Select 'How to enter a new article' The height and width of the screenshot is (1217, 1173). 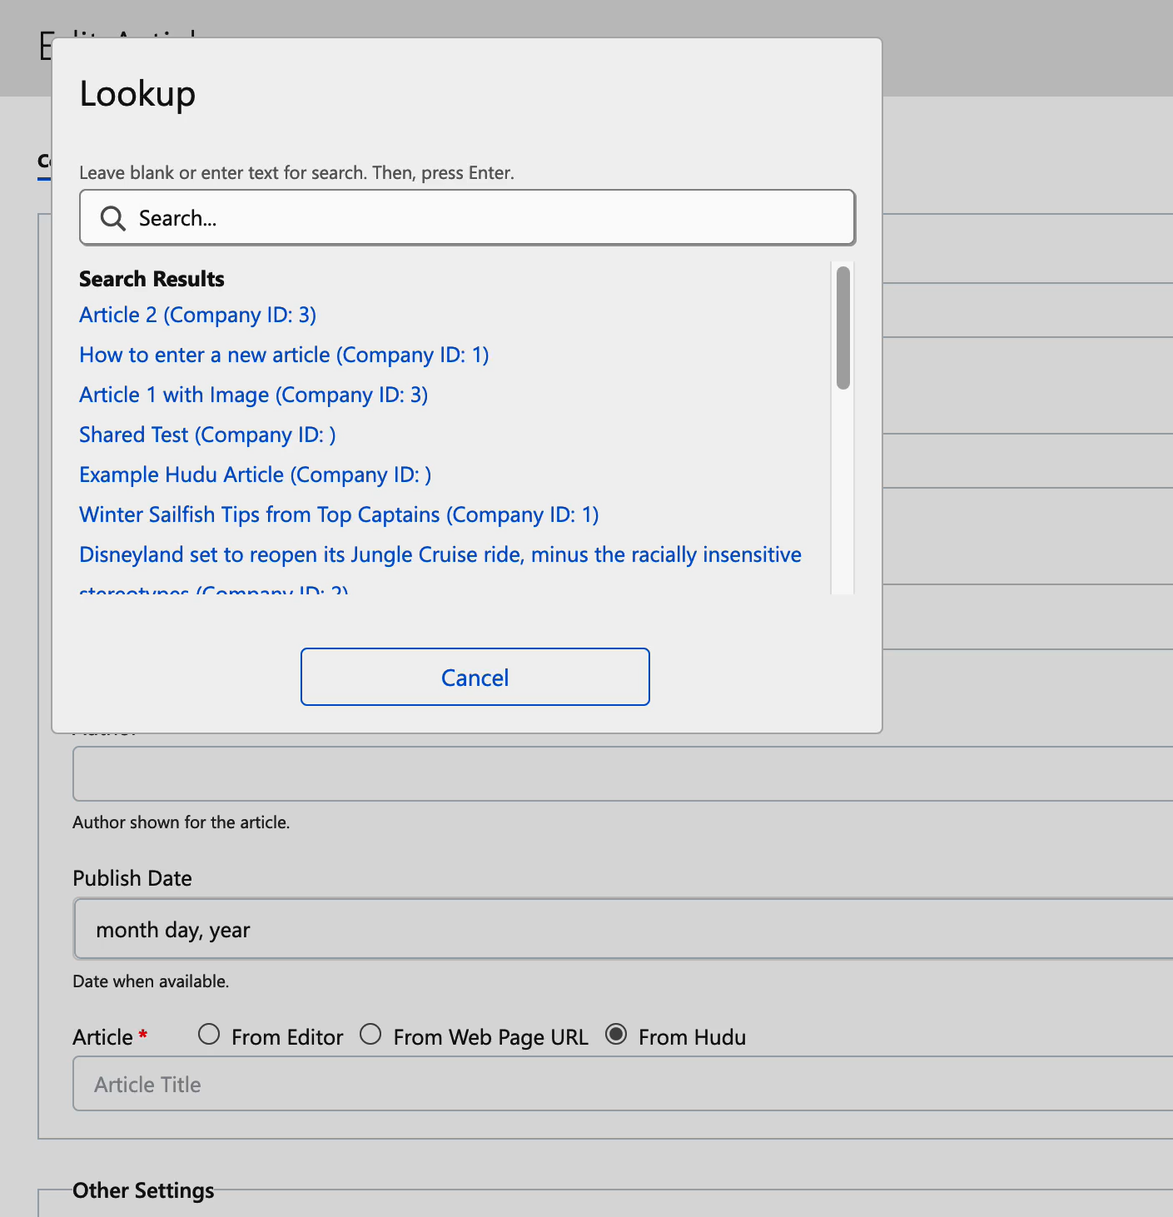(283, 355)
